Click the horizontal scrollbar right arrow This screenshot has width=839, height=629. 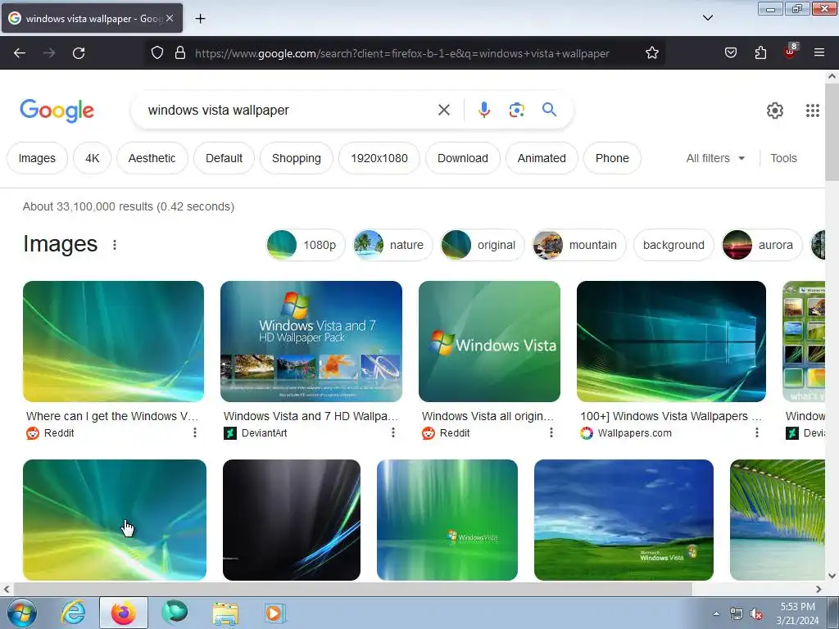[819, 589]
